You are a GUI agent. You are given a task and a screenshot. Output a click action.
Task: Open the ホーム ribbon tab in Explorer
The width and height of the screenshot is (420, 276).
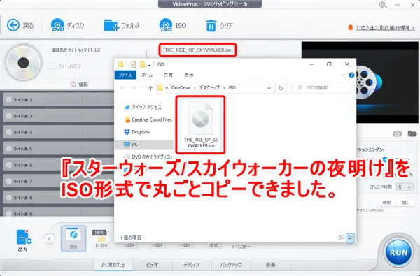(x=147, y=75)
